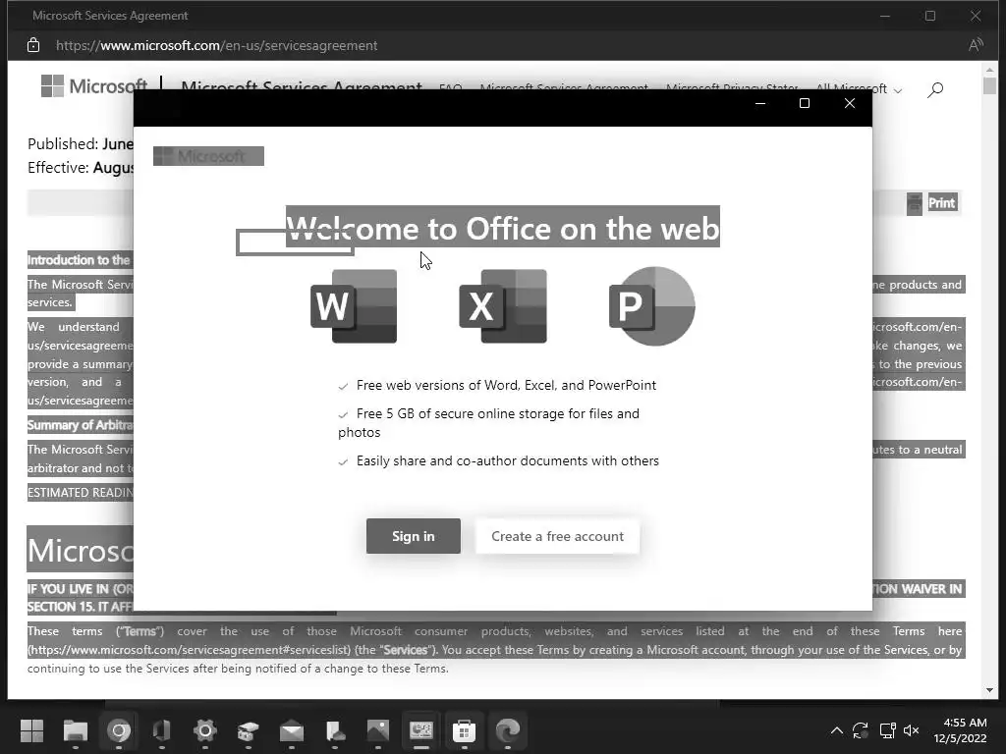
Task: Click the Sign in button
Action: coord(414,536)
